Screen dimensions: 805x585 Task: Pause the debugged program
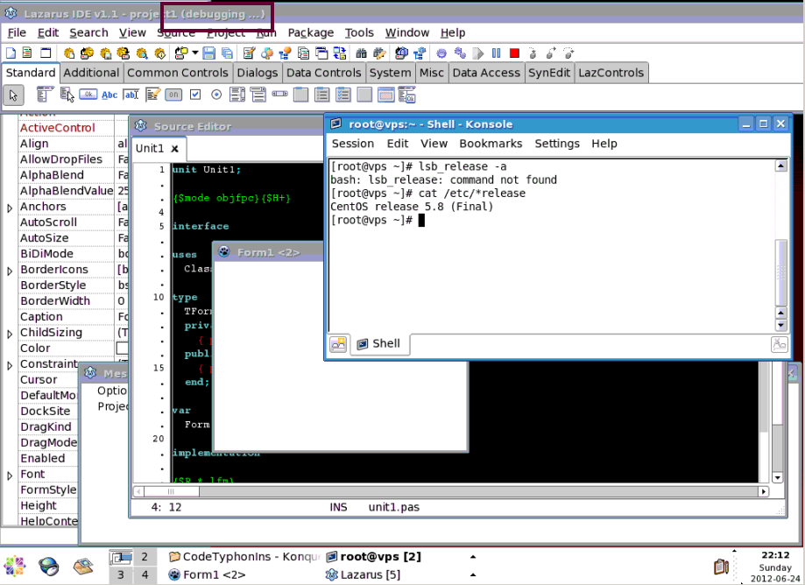pos(496,53)
